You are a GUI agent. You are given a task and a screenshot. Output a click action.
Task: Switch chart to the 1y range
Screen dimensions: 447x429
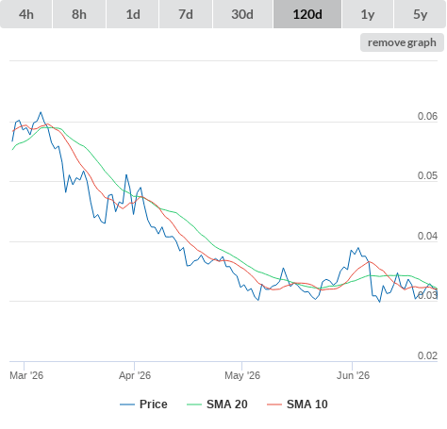click(x=368, y=14)
